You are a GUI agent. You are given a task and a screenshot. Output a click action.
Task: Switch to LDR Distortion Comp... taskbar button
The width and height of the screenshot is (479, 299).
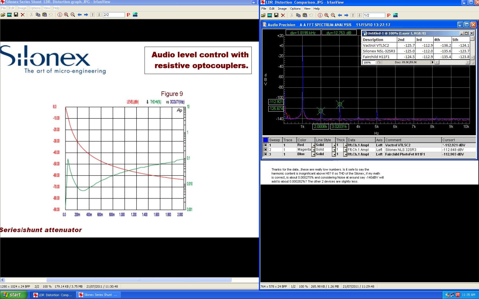point(53,295)
